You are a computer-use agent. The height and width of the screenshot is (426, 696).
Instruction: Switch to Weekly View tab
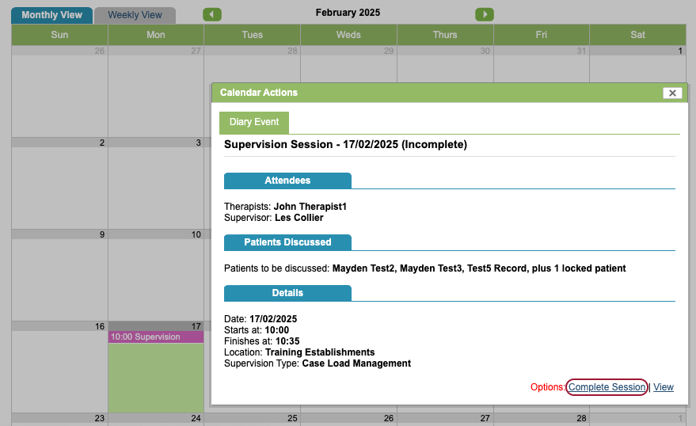coord(135,15)
